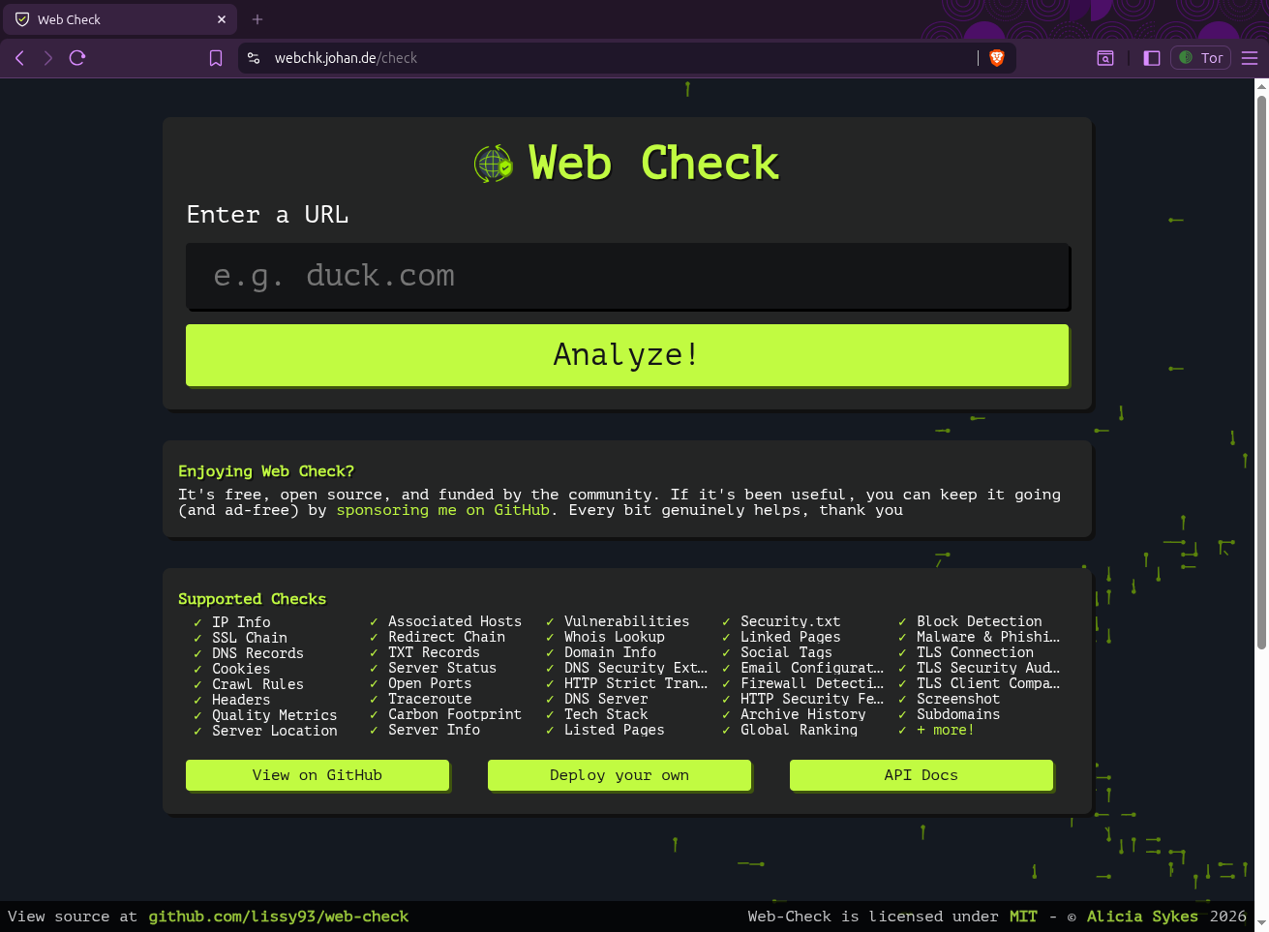
Task: Click the Security.txt check entry
Action: click(791, 621)
